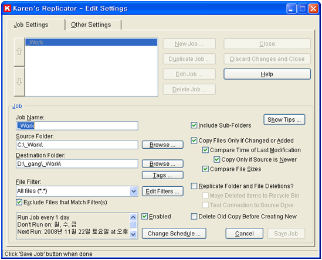Click the Karen's Replicator K title icon
This screenshot has height=260, width=322.
point(8,8)
